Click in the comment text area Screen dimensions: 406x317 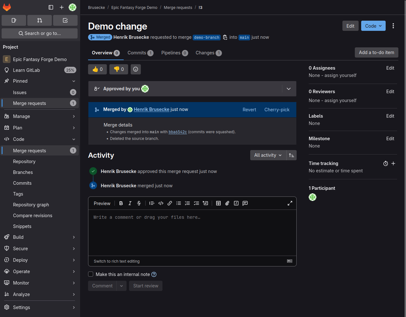(192, 233)
